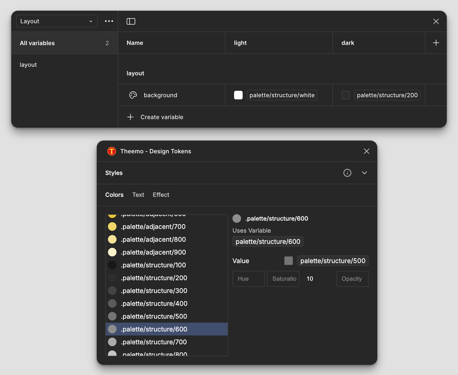Click the palette/structure/500 value chip
The height and width of the screenshot is (375, 458).
[333, 261]
